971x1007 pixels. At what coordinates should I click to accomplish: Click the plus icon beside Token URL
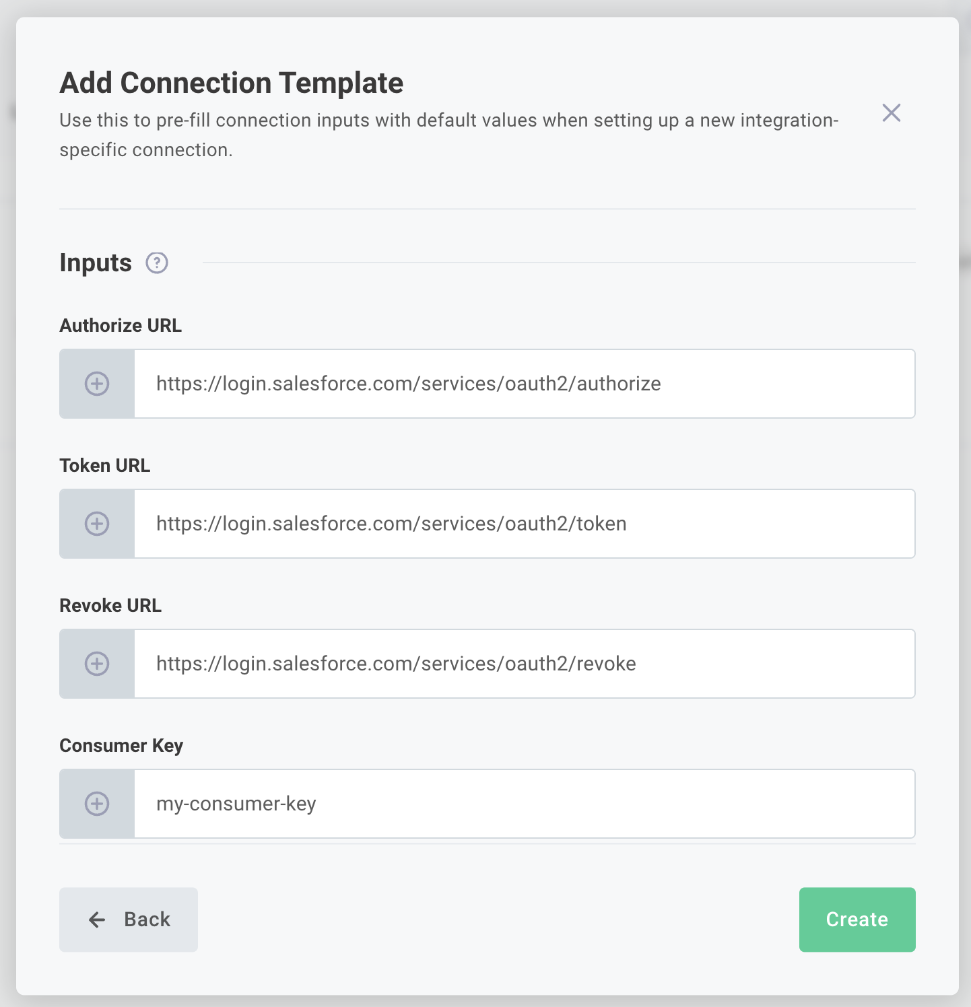tap(98, 524)
